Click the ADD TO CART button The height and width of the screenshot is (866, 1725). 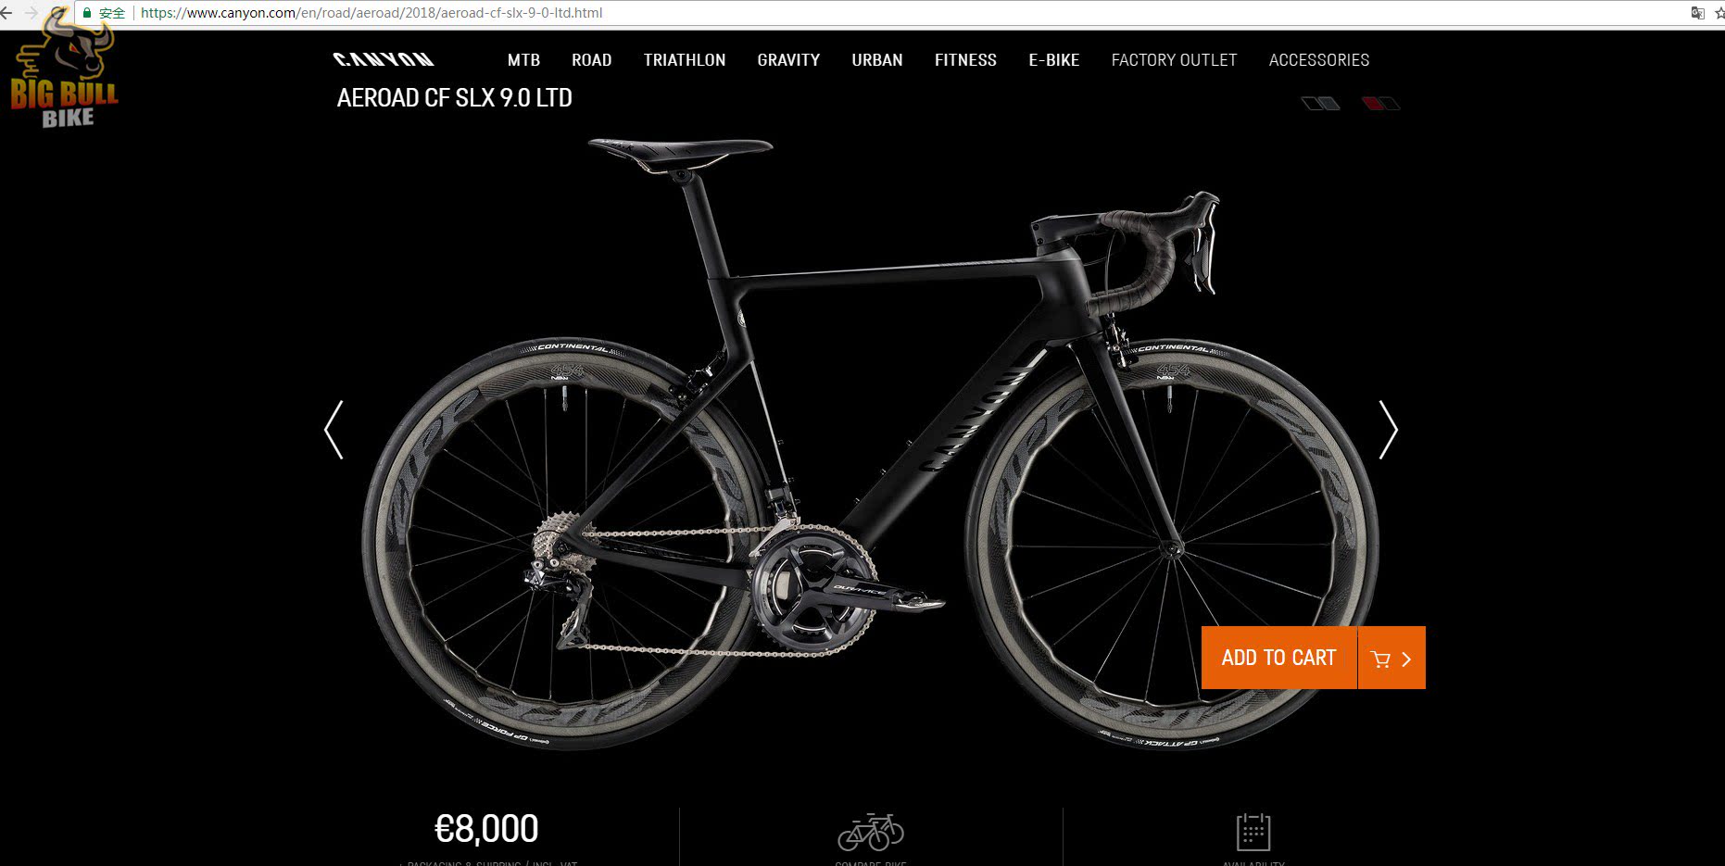(1279, 659)
